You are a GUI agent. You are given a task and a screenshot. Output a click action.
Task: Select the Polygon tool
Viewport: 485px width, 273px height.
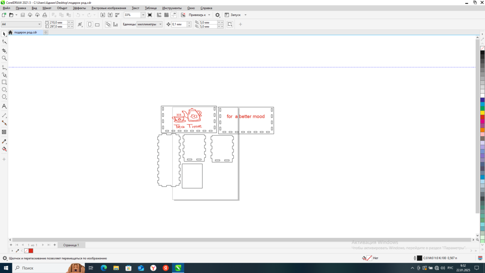pyautogui.click(x=4, y=97)
